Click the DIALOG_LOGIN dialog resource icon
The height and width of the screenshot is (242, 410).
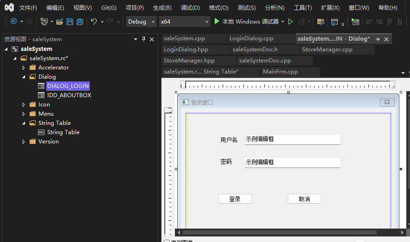click(41, 86)
